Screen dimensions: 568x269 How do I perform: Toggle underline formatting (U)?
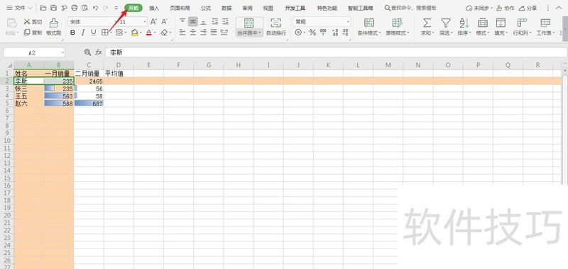(x=94, y=33)
